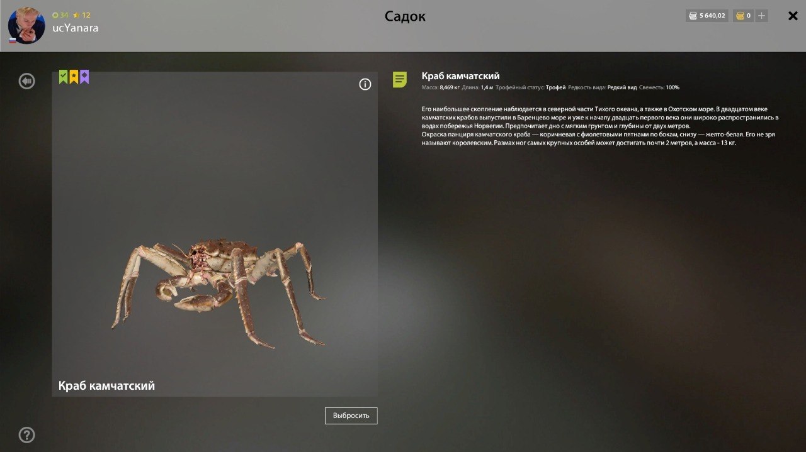Click the back arrow icon top left
This screenshot has height=452, width=806.
26,80
